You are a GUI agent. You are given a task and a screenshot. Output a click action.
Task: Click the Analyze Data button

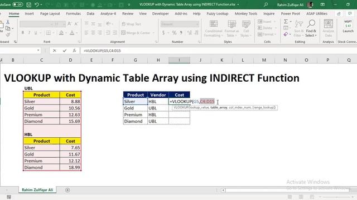click(x=329, y=28)
